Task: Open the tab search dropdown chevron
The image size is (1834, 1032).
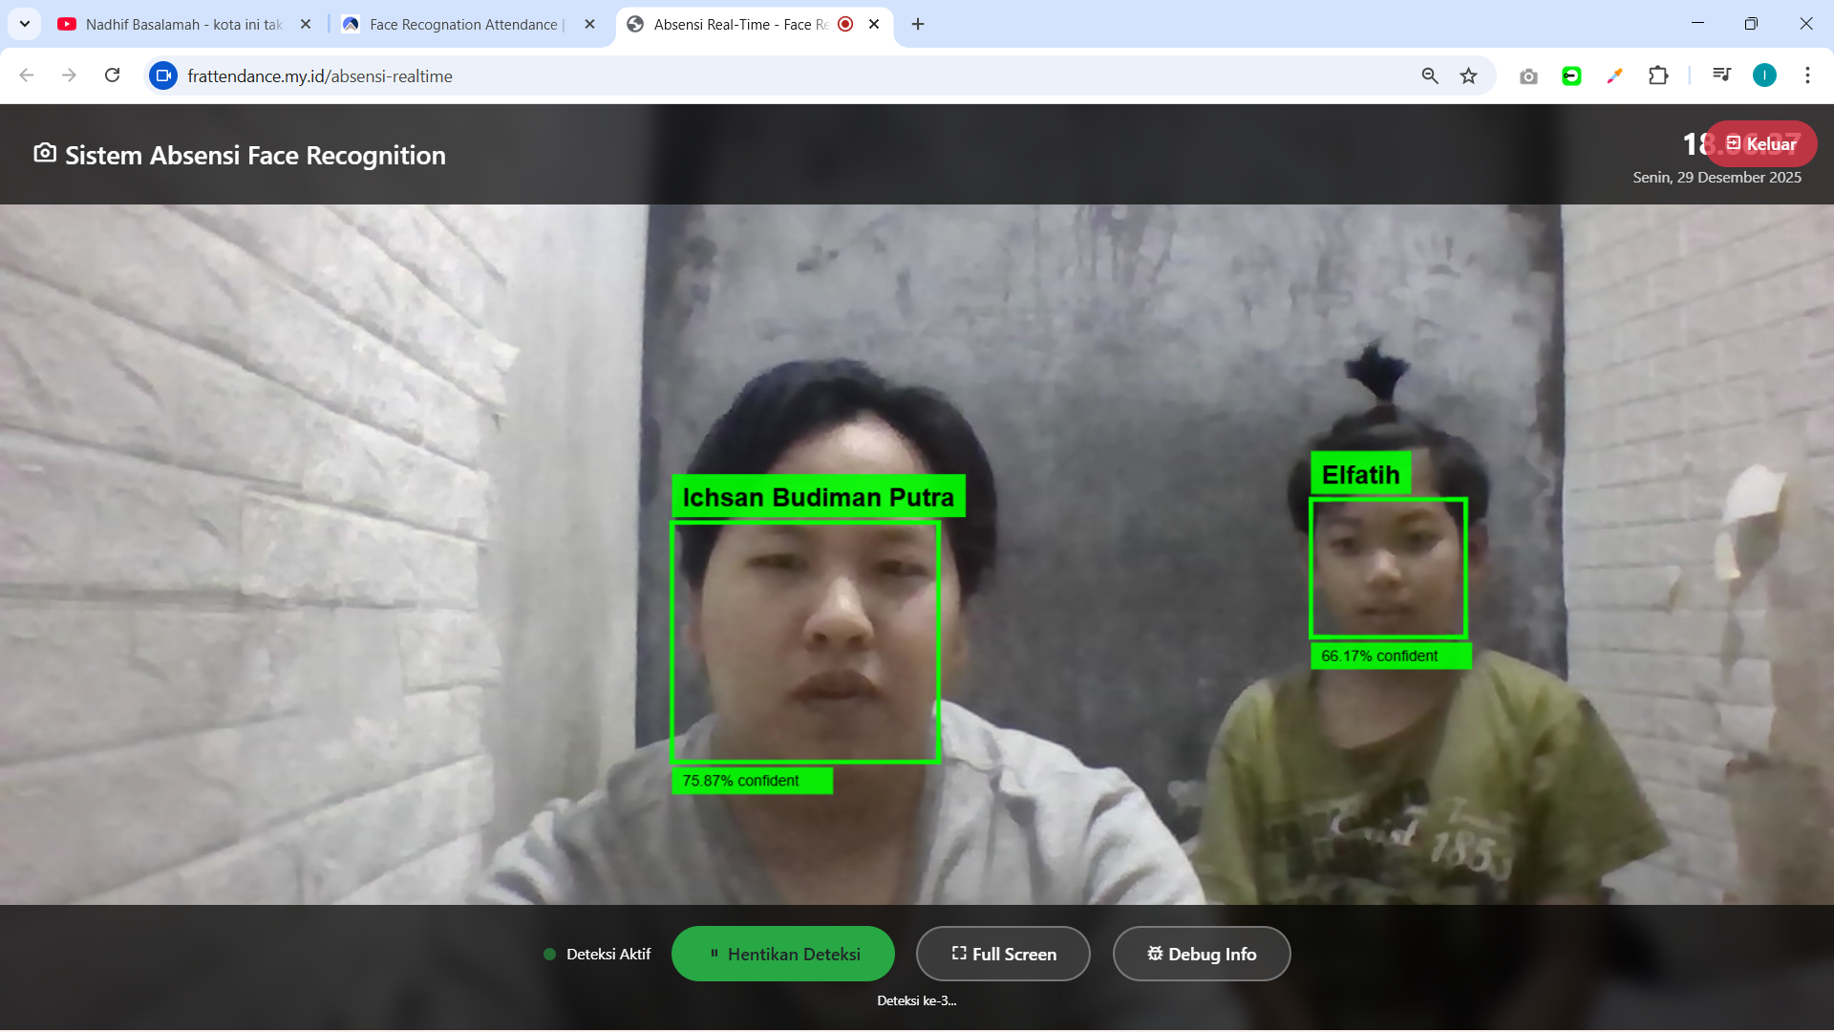Action: point(25,24)
